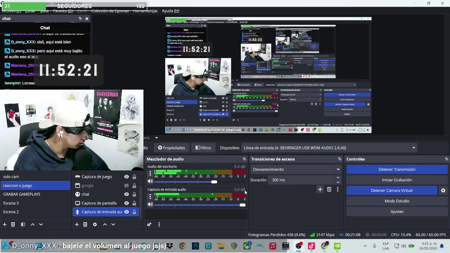Image resolution: width=450 pixels, height=253 pixels.
Task: Open the Herramientas menu
Action: (145, 11)
